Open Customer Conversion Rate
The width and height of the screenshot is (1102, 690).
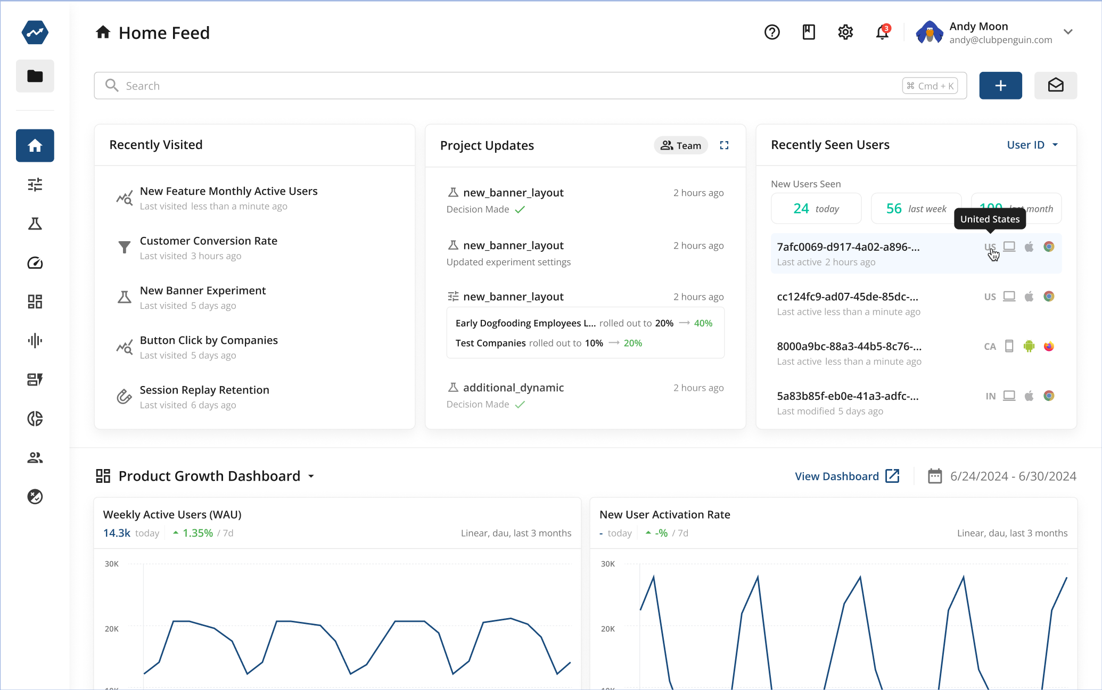click(254, 248)
